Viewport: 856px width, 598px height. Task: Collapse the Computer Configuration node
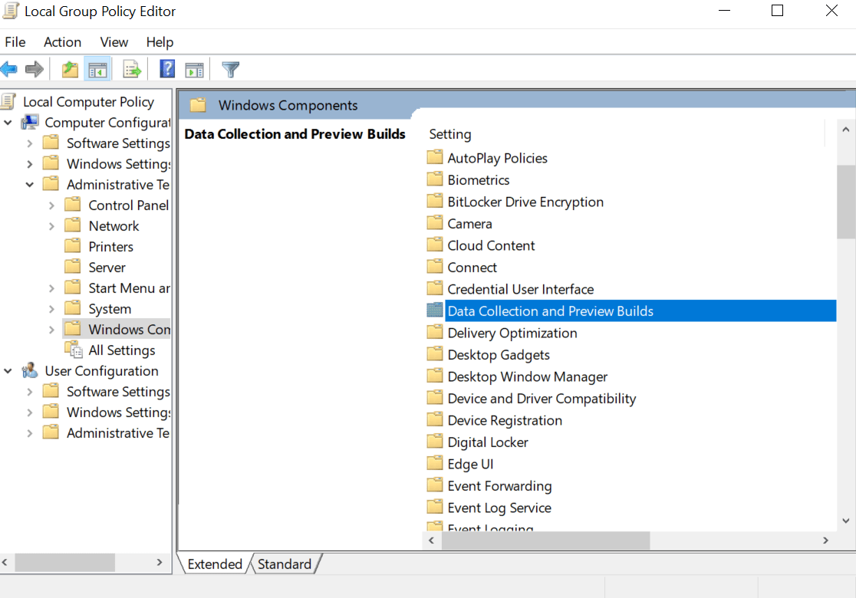click(8, 122)
